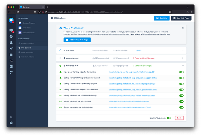Open the getting-started-with-the-partnership-program link

point(132,84)
